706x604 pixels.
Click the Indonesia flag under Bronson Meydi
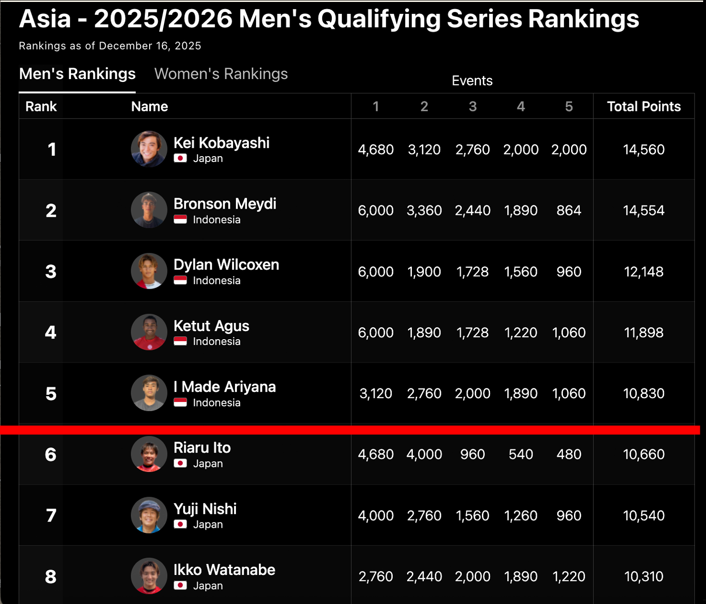pos(180,220)
